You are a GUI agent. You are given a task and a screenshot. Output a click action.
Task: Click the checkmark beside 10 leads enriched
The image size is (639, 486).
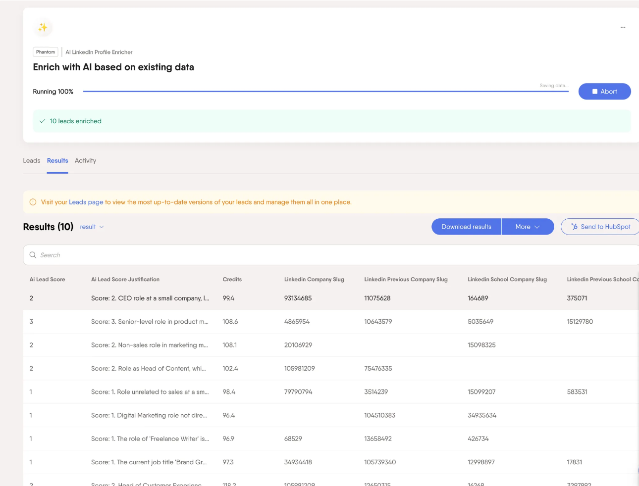(43, 121)
